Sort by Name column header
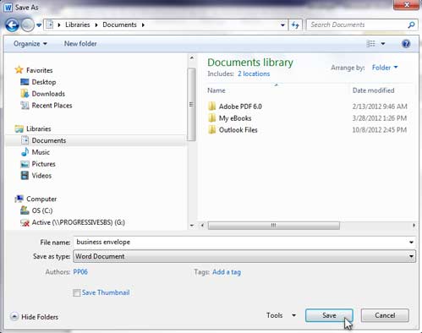 (216, 90)
